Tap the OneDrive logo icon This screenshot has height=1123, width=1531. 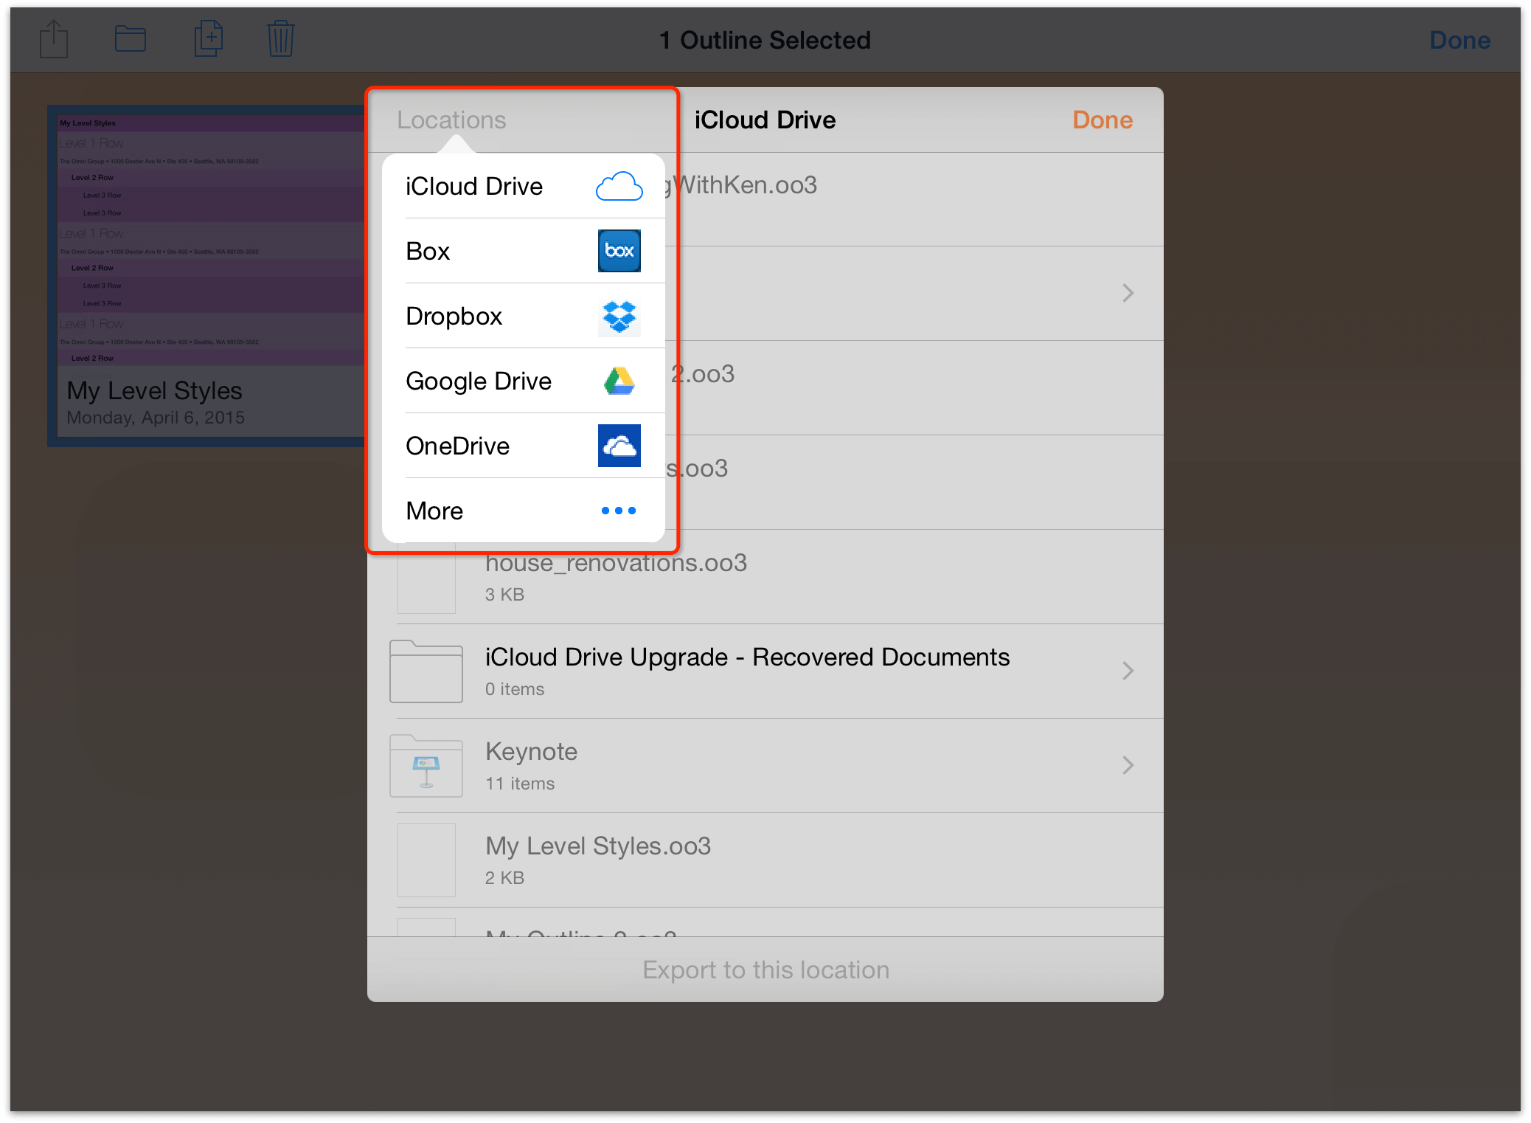[619, 446]
